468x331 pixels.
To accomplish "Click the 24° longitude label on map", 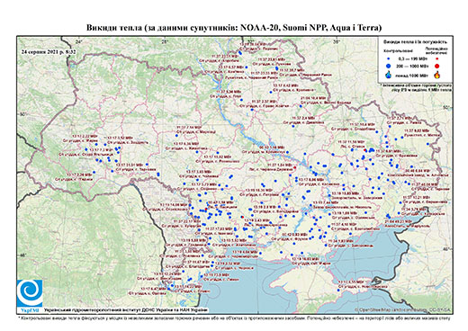I will [x=79, y=41].
